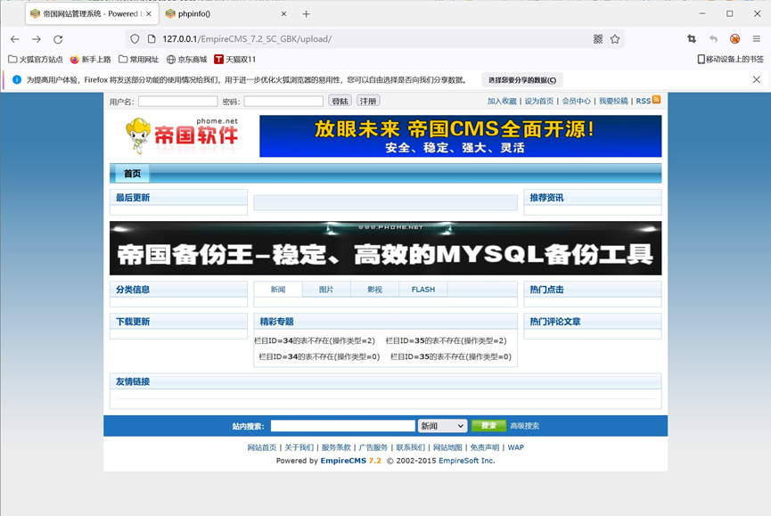Open the 京东商城 bookmark

pos(187,60)
